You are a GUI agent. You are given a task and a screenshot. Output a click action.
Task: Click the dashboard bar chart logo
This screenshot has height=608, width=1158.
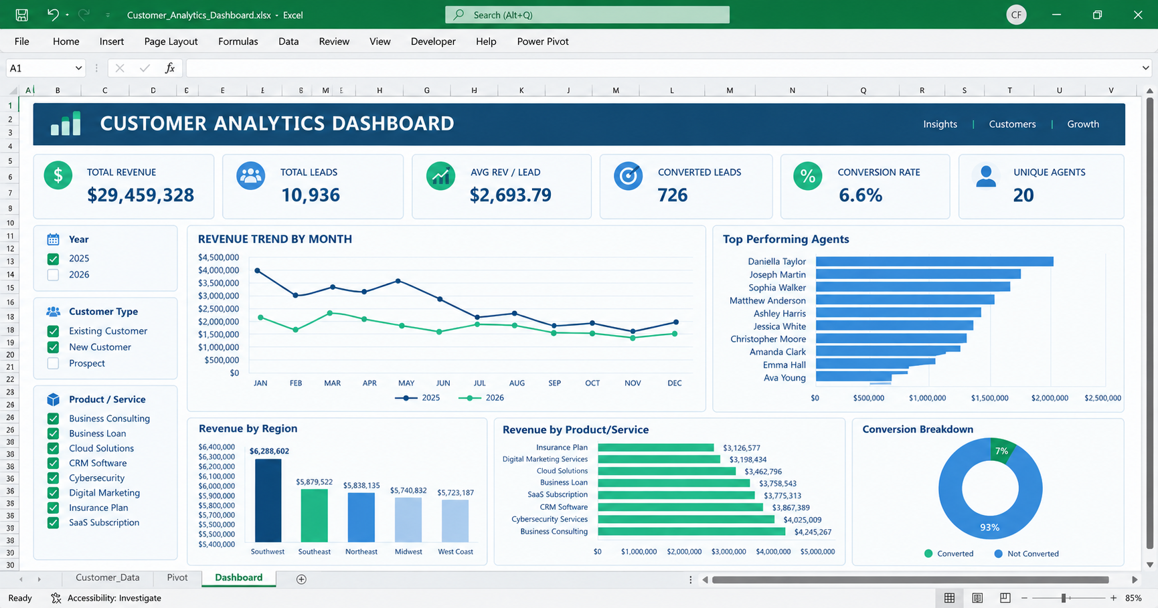pos(66,124)
